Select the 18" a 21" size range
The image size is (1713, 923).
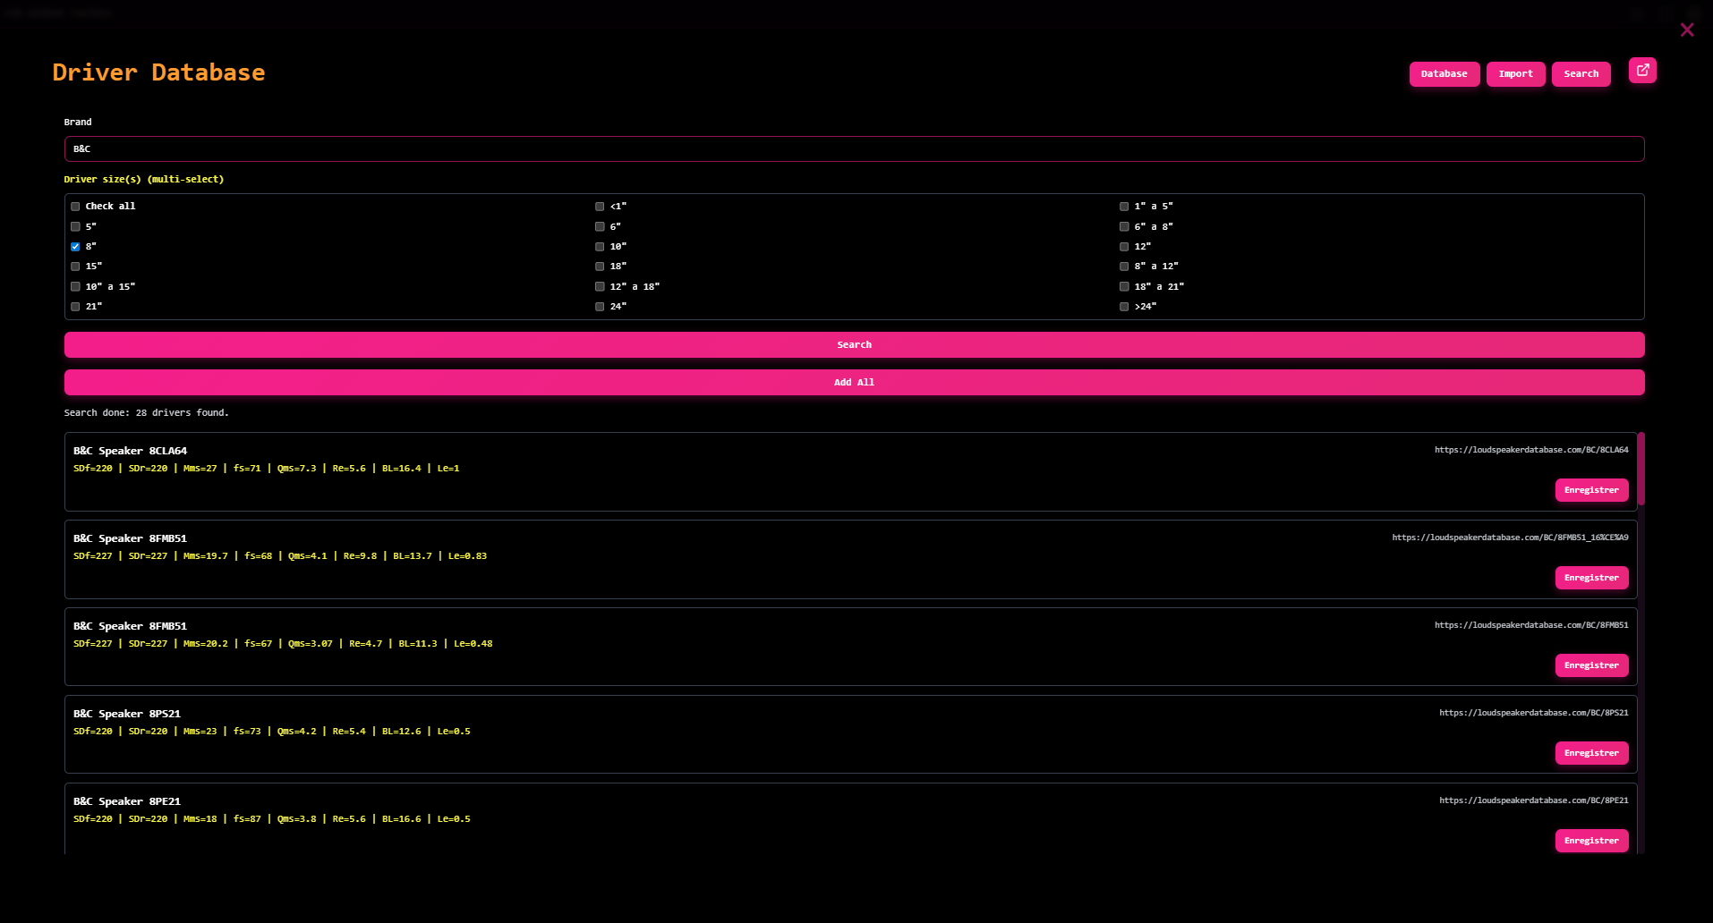pyautogui.click(x=1124, y=287)
